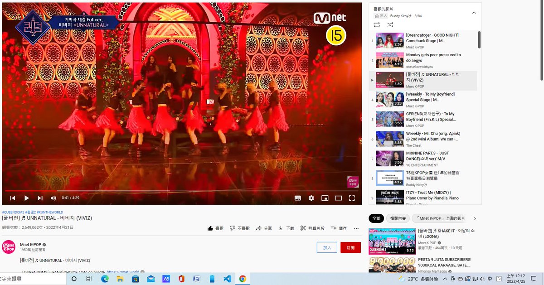The height and width of the screenshot is (285, 544).
Task: Click the #QUEENDOM2 hashtag
Action: click(x=13, y=212)
